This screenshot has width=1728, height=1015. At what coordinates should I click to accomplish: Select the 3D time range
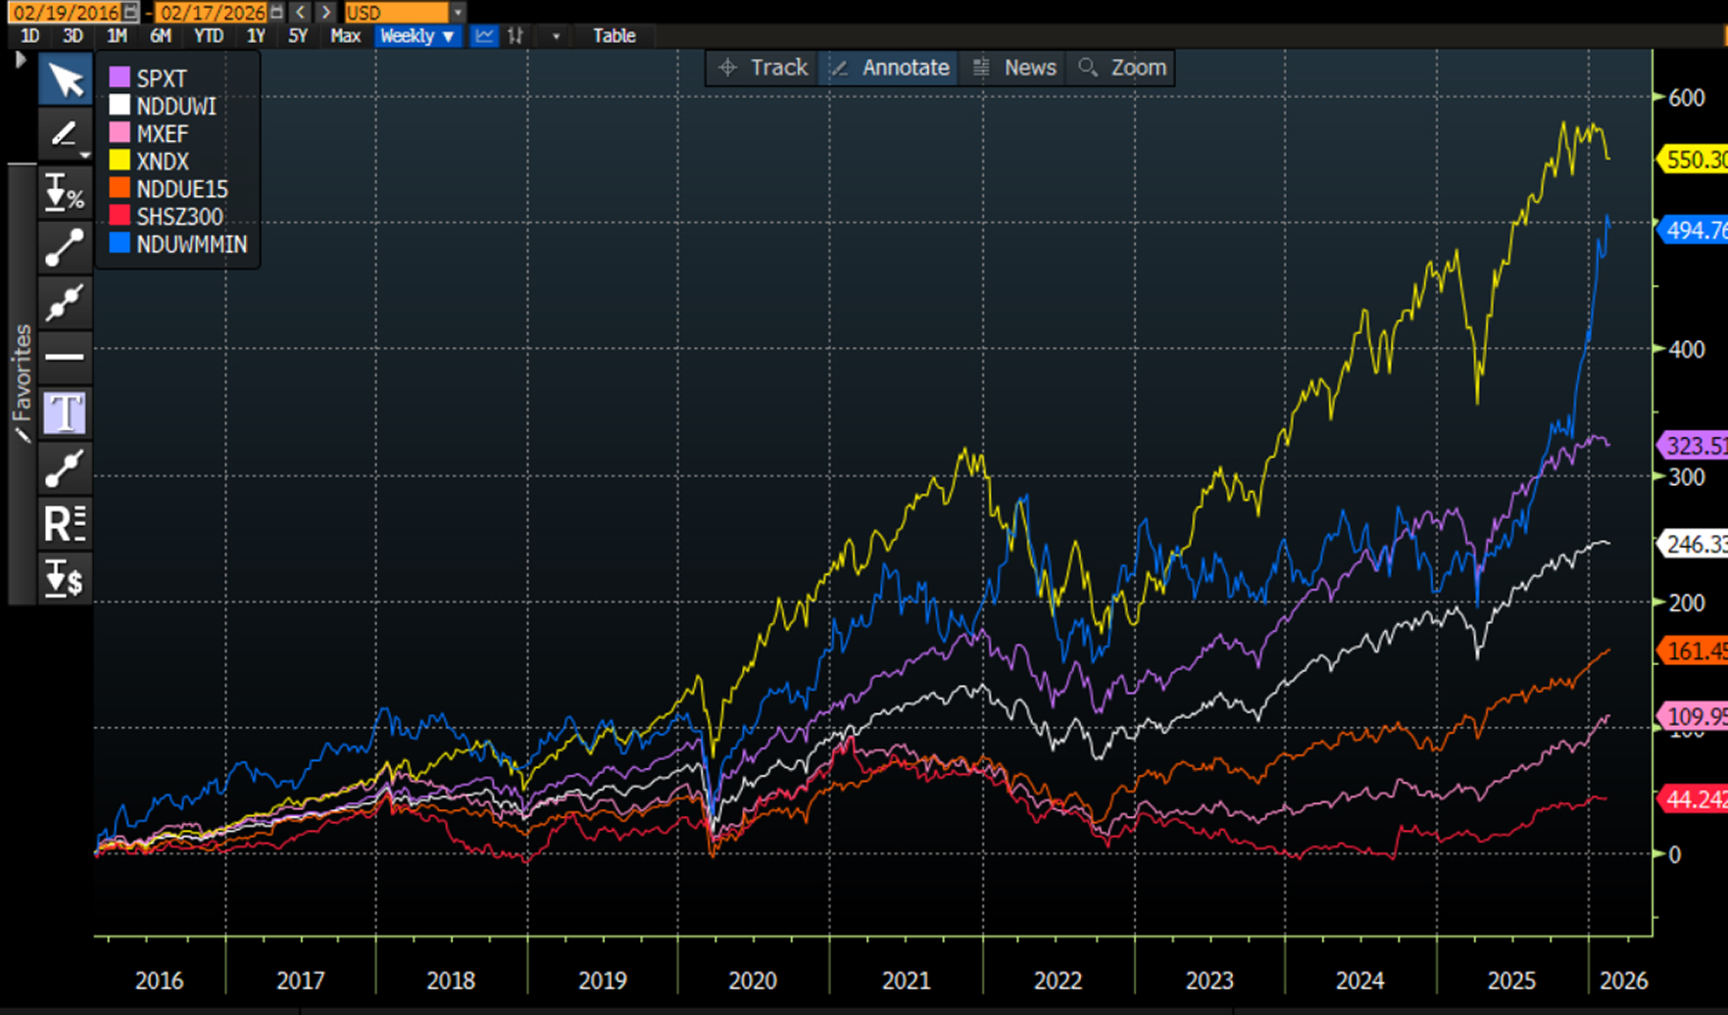click(73, 36)
